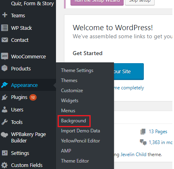174x169 pixels.
Task: Click the Appearance paintbrush icon
Action: 4,85
